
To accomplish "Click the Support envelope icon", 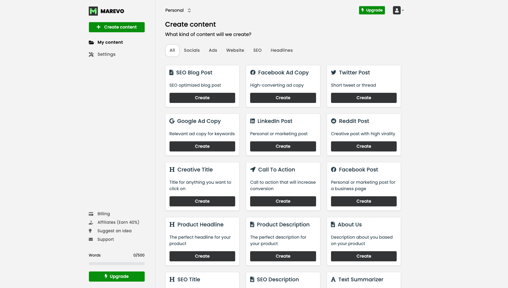I will 91,239.
